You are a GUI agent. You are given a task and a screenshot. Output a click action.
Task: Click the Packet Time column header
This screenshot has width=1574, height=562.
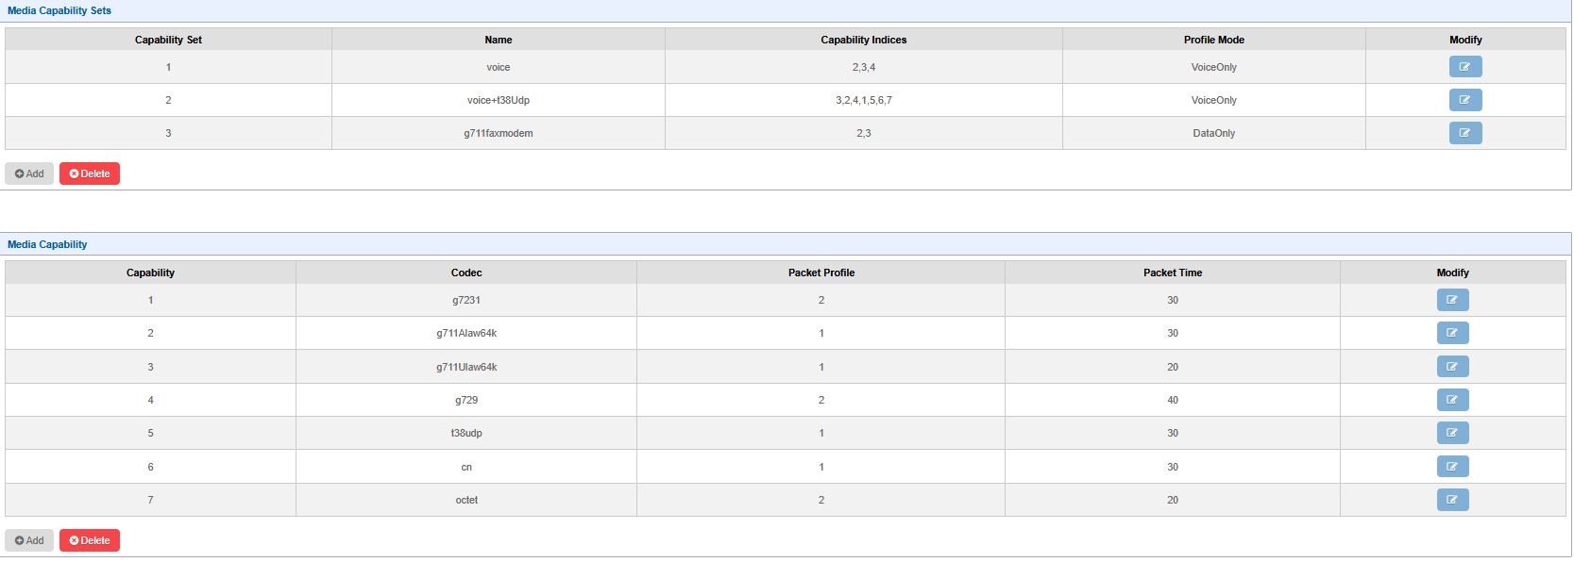pos(1172,273)
